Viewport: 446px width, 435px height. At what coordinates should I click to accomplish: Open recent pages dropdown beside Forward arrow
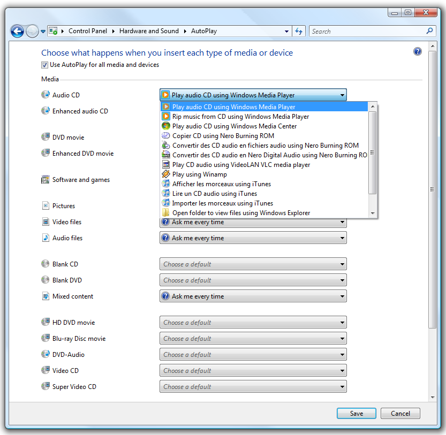click(x=43, y=31)
